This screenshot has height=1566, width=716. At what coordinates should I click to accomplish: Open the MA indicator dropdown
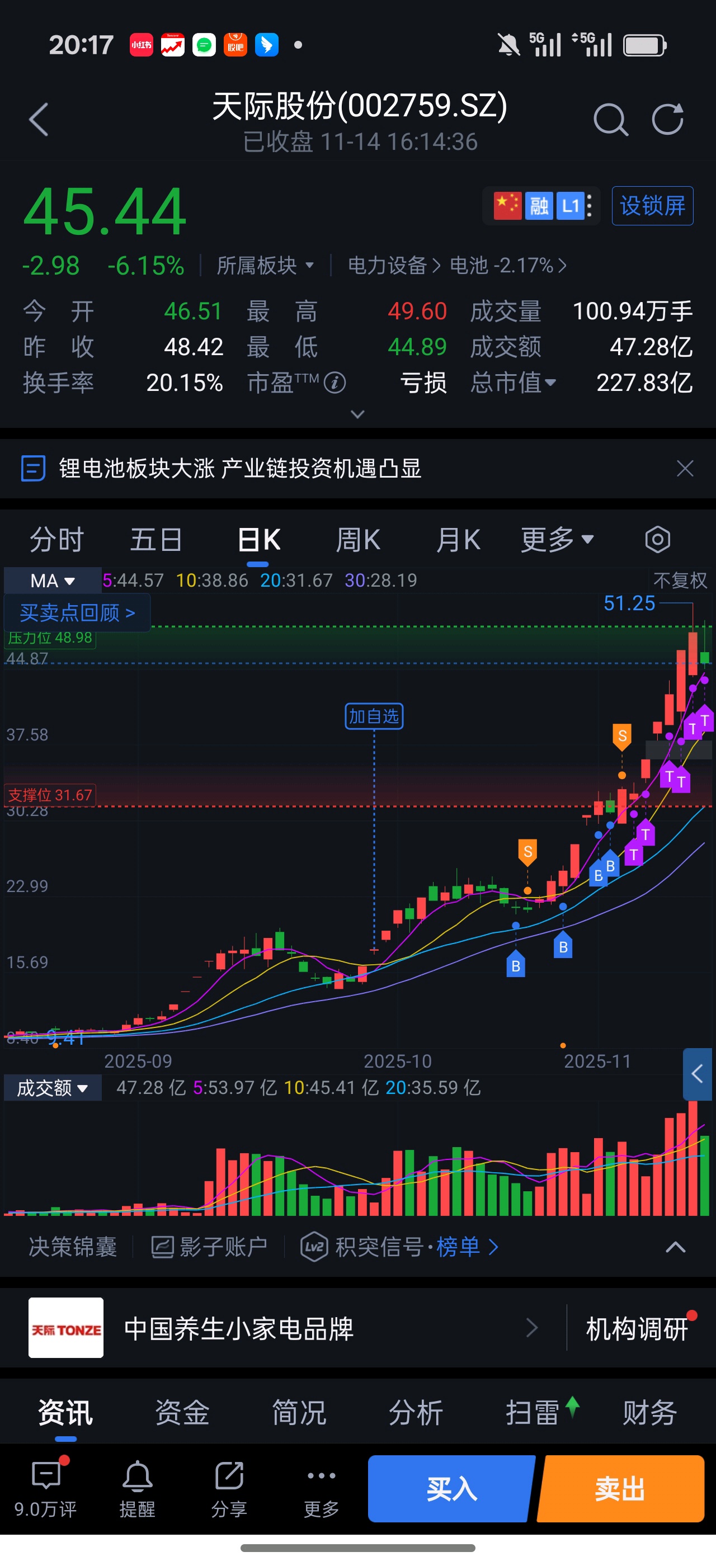53,581
